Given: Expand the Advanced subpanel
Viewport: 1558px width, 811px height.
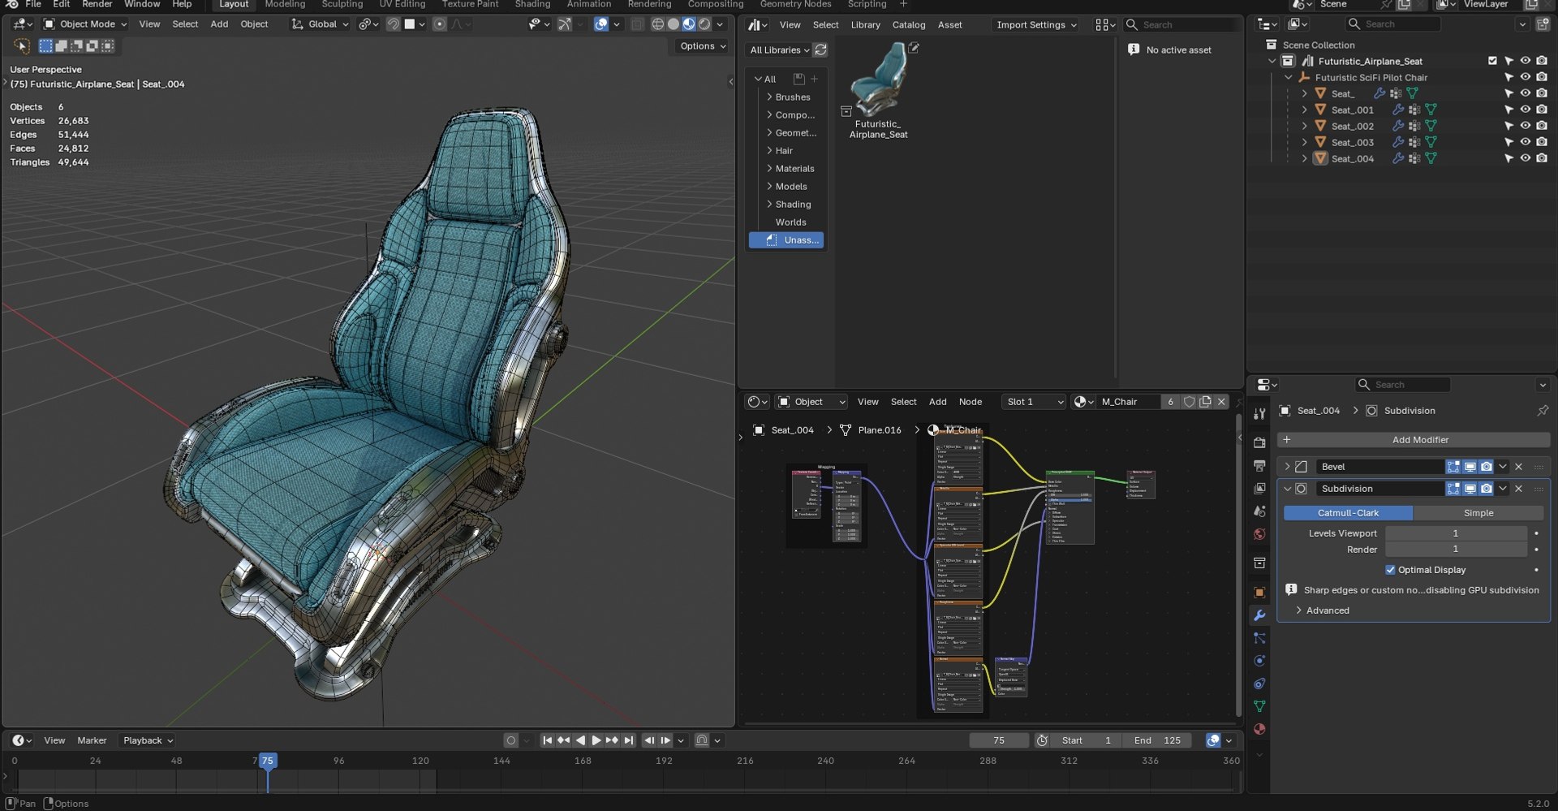Looking at the screenshot, I should [1298, 610].
